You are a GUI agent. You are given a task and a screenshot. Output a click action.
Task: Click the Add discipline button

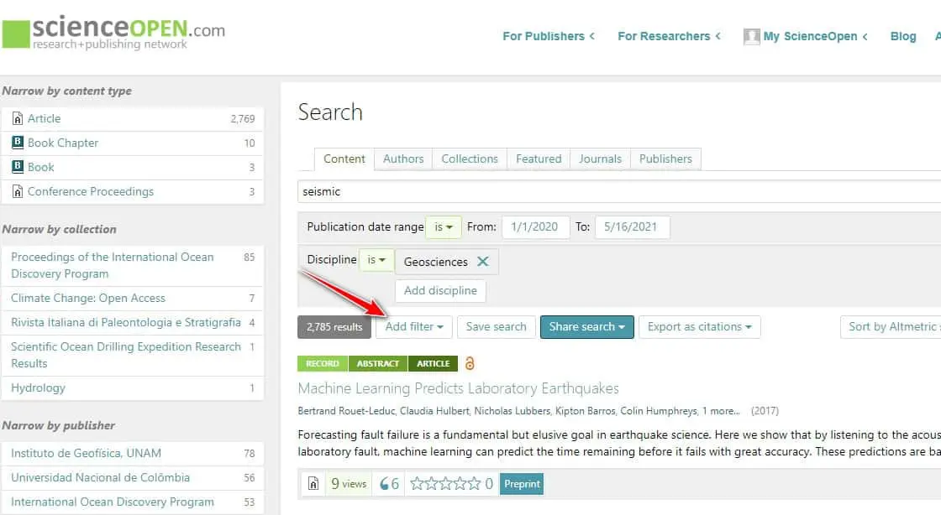(x=440, y=291)
